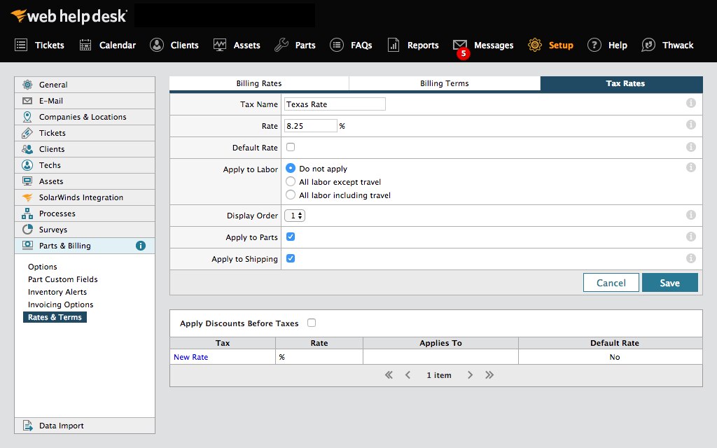Select 'All labor including travel' option
Image resolution: width=717 pixels, height=448 pixels.
click(291, 195)
